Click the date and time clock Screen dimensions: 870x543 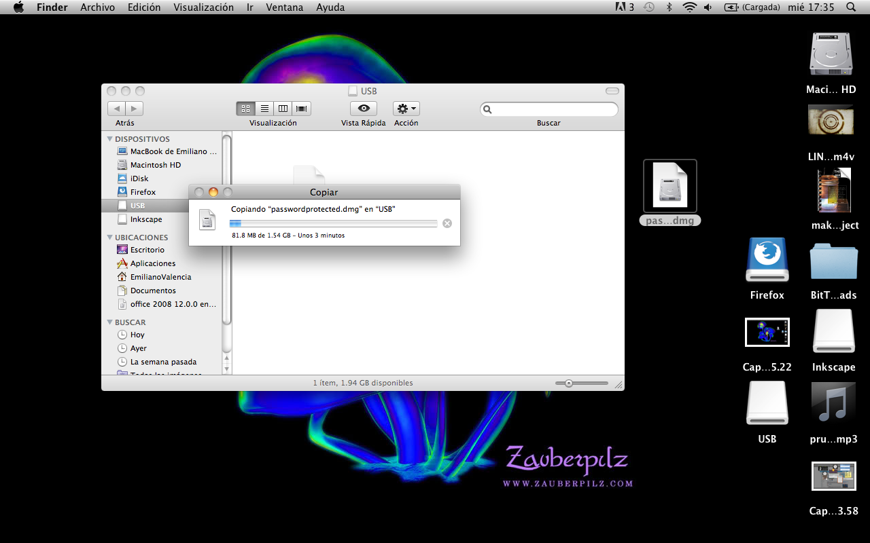811,7
